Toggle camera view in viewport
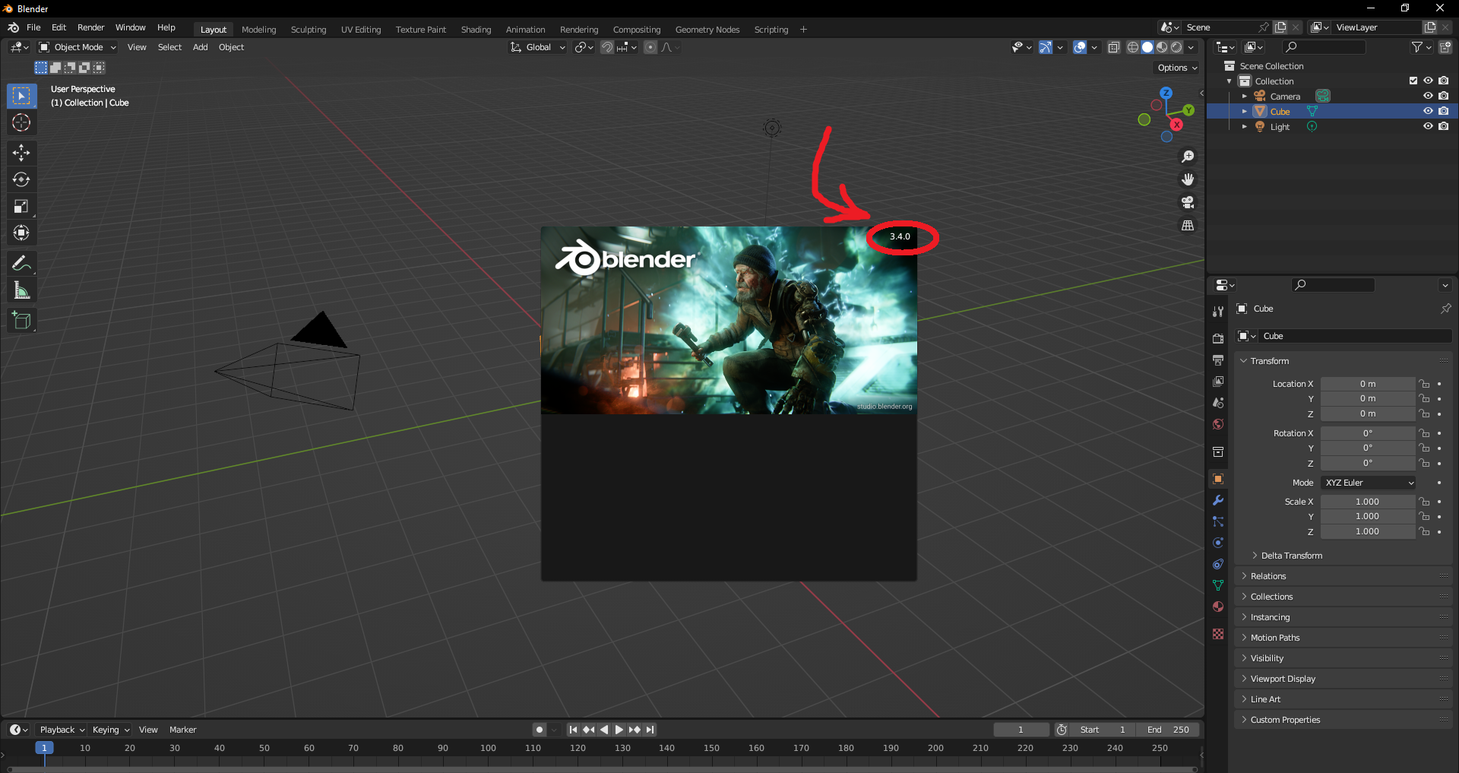 tap(1187, 202)
